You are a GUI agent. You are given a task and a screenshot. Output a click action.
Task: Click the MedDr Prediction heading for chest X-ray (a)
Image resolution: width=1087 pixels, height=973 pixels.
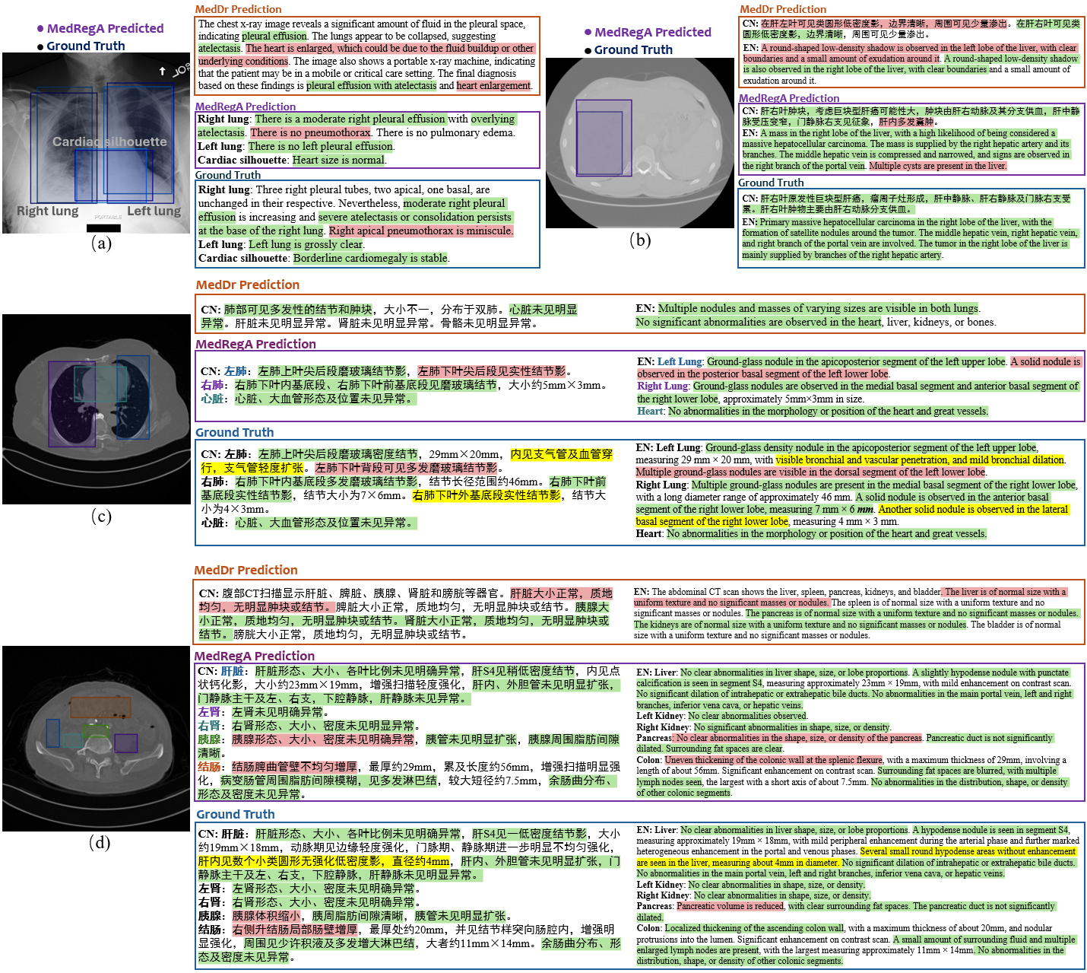[238, 9]
